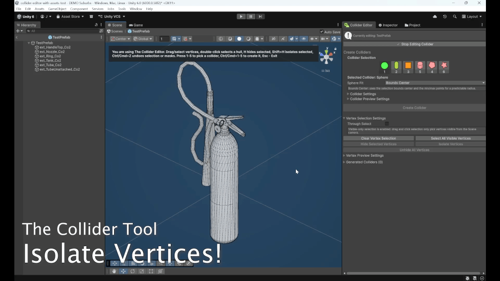Click Hierarchy search-by-type icon

[102, 31]
